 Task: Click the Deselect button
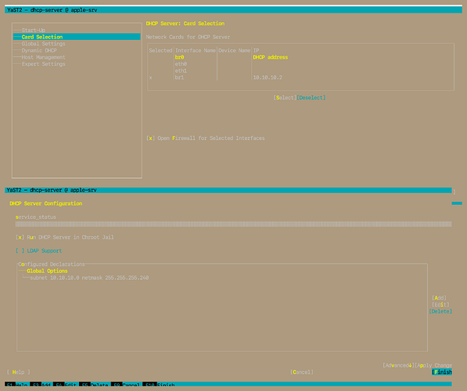click(x=311, y=98)
